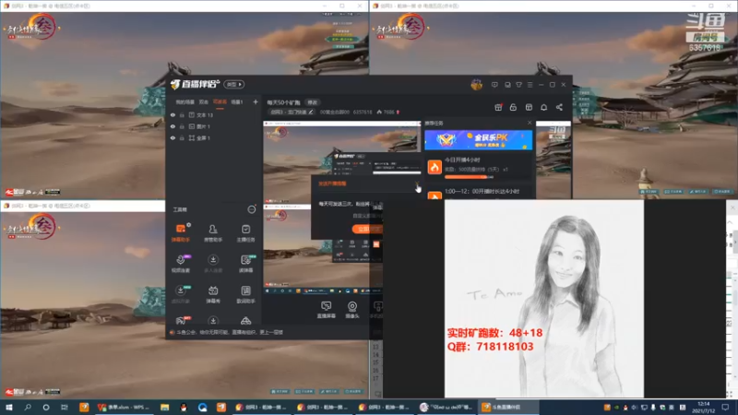Open the 视频连麦 tool icon
738x415 pixels.
click(x=181, y=264)
